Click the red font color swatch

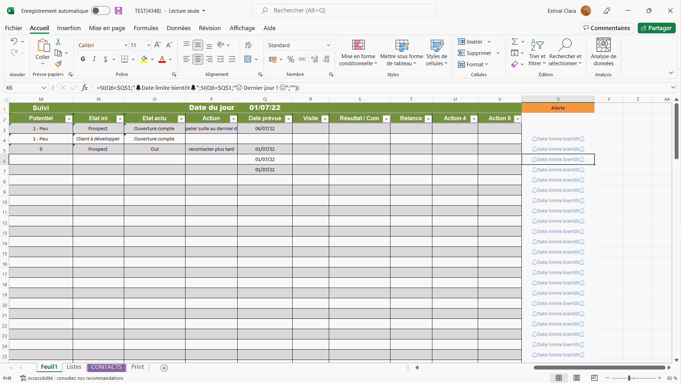coord(162,59)
